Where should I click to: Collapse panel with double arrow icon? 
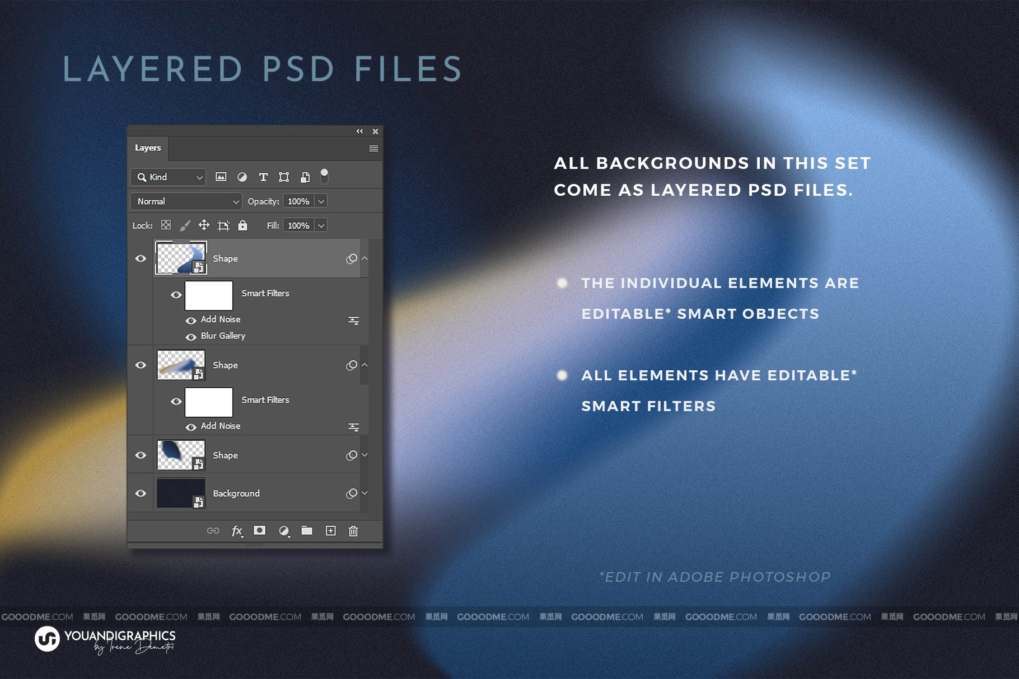tap(359, 131)
